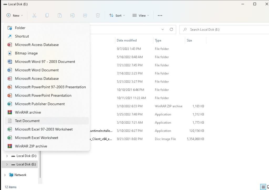269x190 pixels.
Task: Click the Cut scissors icon in toolbar
Action: [x=34, y=15]
